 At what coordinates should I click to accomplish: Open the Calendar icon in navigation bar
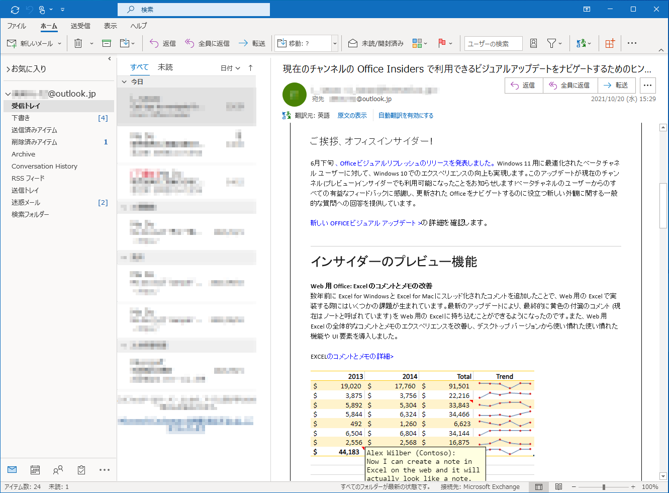coord(34,469)
